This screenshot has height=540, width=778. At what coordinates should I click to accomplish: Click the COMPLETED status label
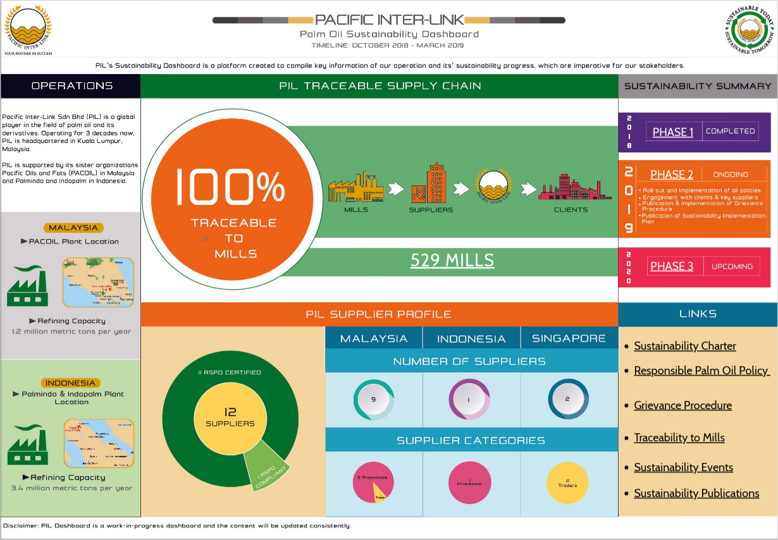pos(730,132)
